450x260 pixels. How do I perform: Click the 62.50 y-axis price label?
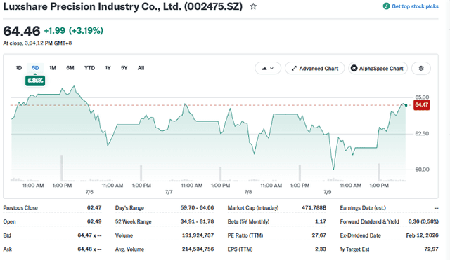click(422, 134)
